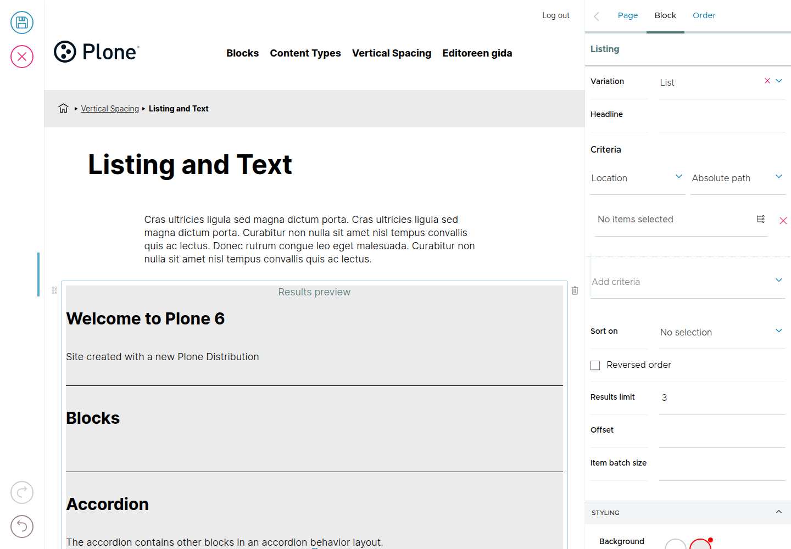Image resolution: width=791 pixels, height=549 pixels.
Task: Click the Log out link
Action: pos(556,15)
